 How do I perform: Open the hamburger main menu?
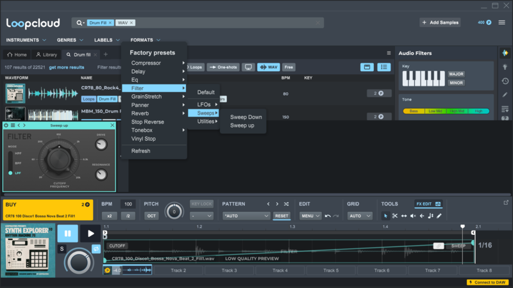click(x=501, y=22)
